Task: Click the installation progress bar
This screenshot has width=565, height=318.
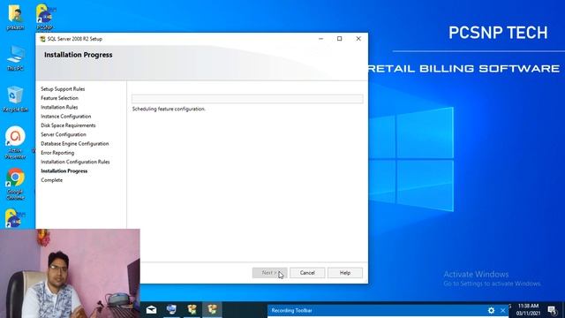Action: (x=247, y=99)
